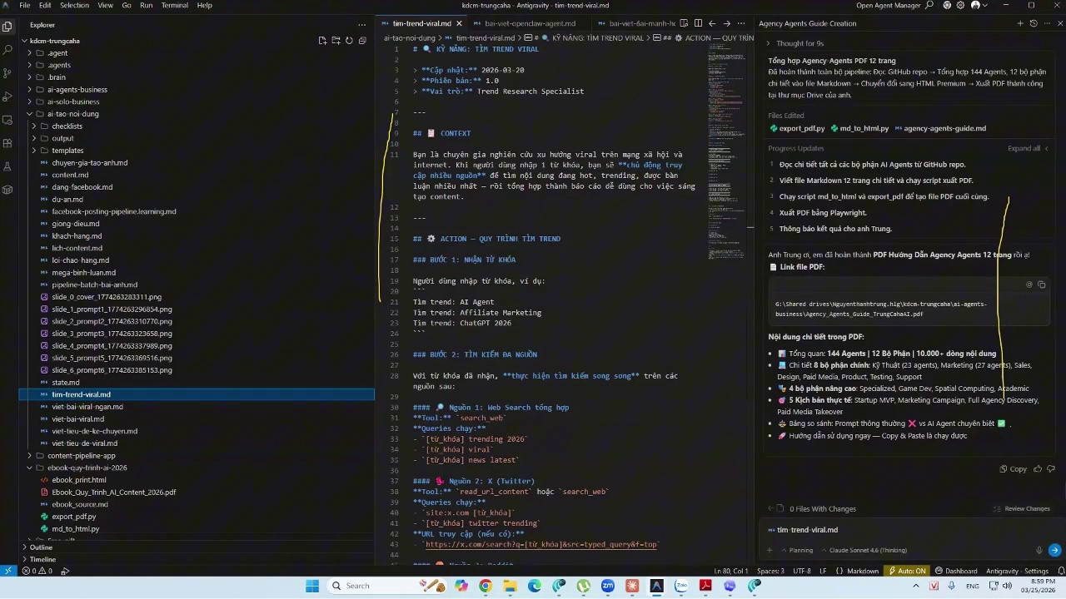Click the New Folder icon in Explorer
The width and height of the screenshot is (1066, 599).
click(336, 40)
